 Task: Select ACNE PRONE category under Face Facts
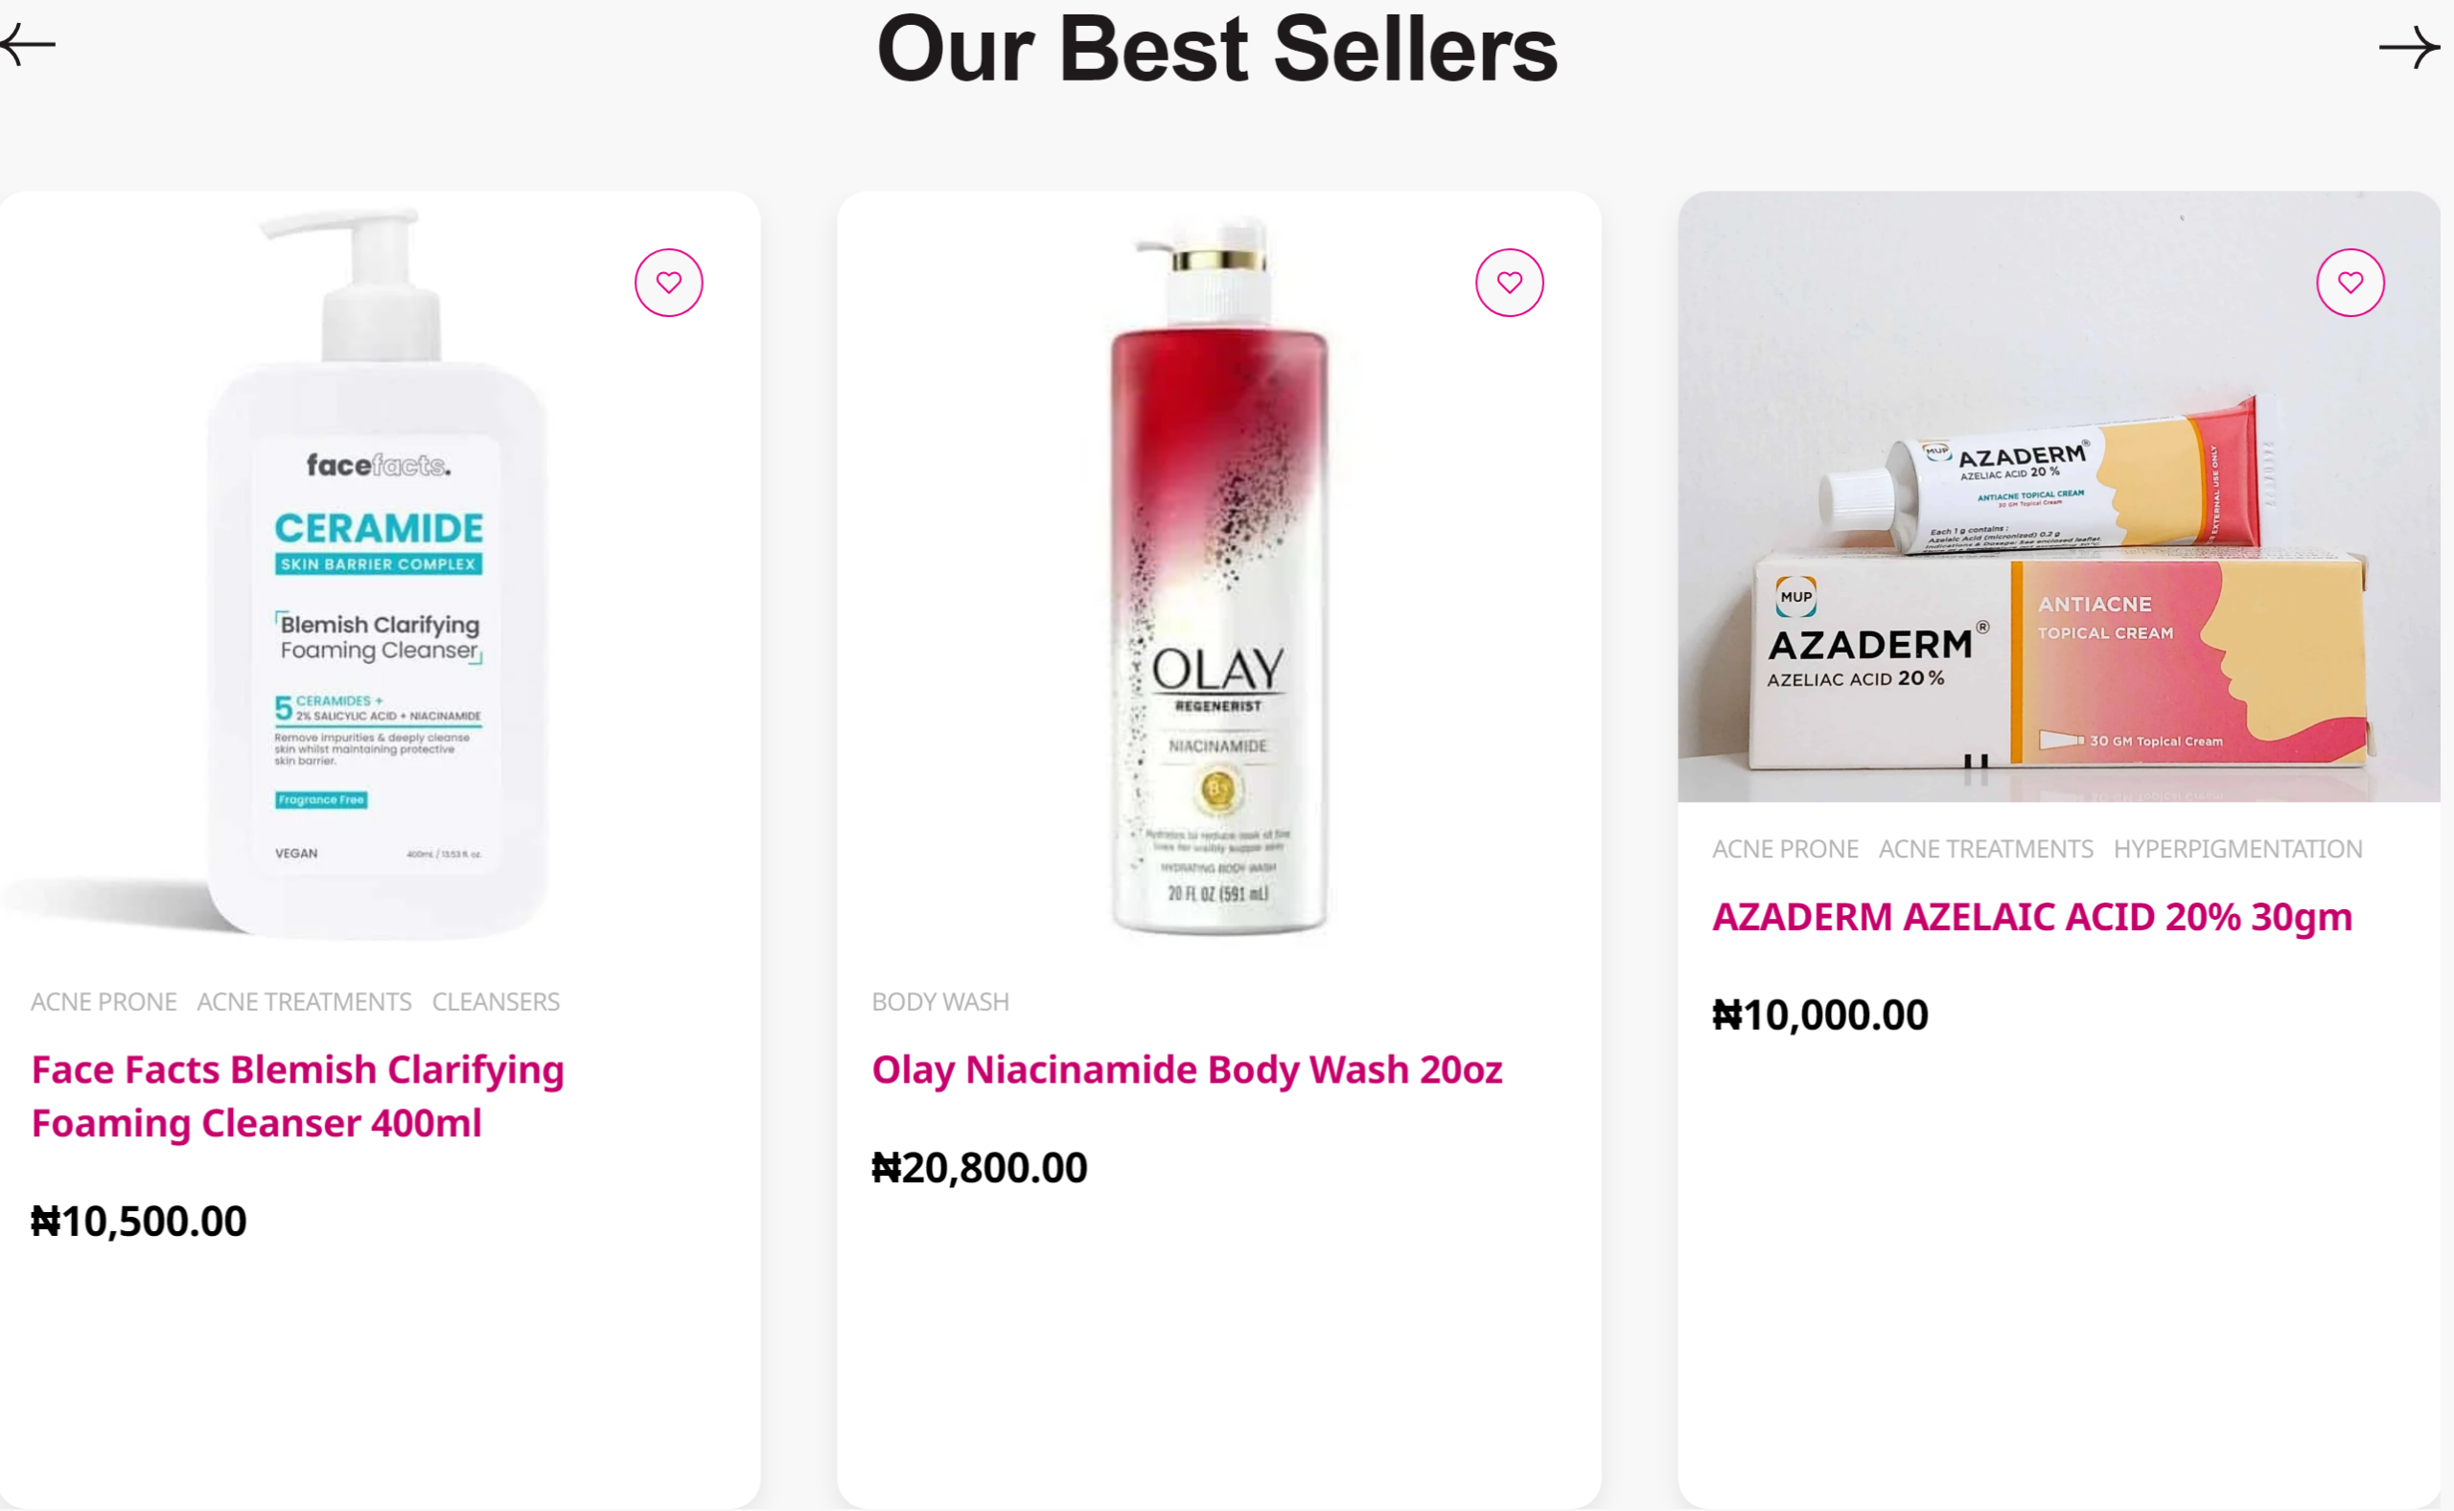tap(104, 1001)
